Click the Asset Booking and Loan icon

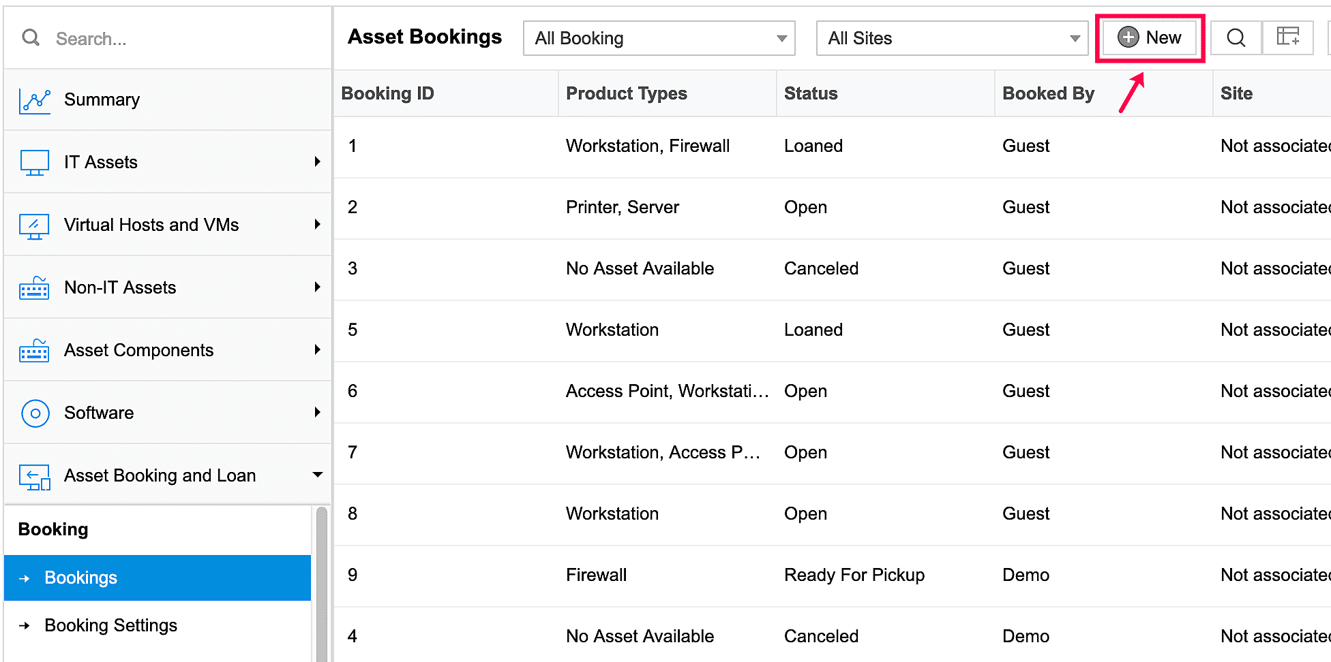(x=35, y=477)
